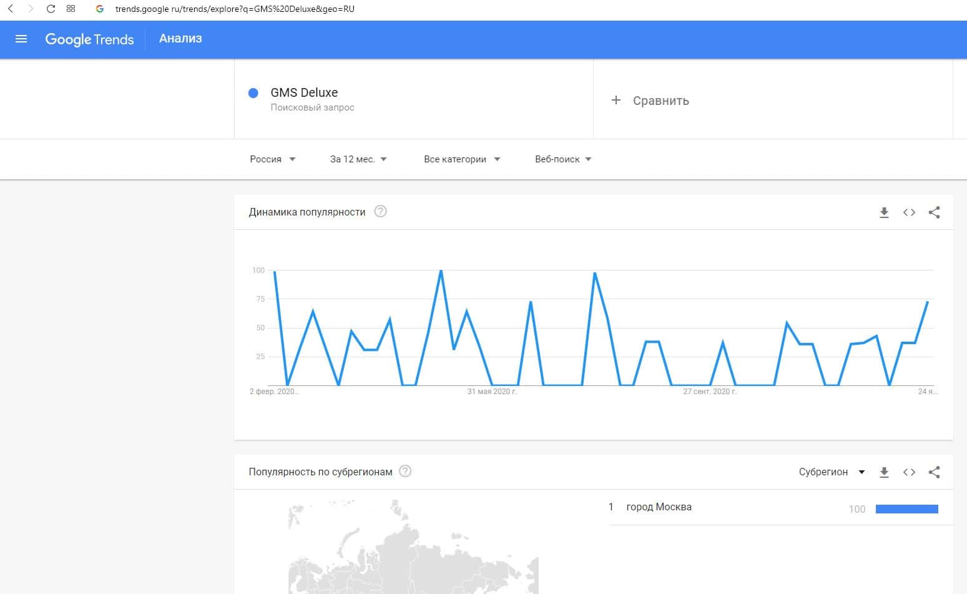The image size is (967, 594).
Task: Select город Москва in the subregion list
Action: click(659, 507)
